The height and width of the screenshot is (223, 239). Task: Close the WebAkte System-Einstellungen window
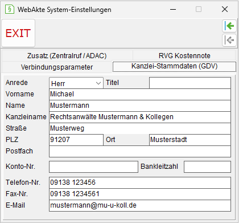225,9
